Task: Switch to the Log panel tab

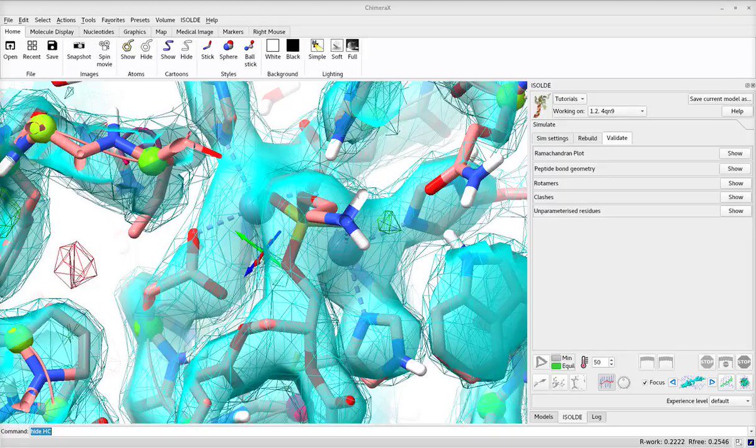Action: point(596,417)
